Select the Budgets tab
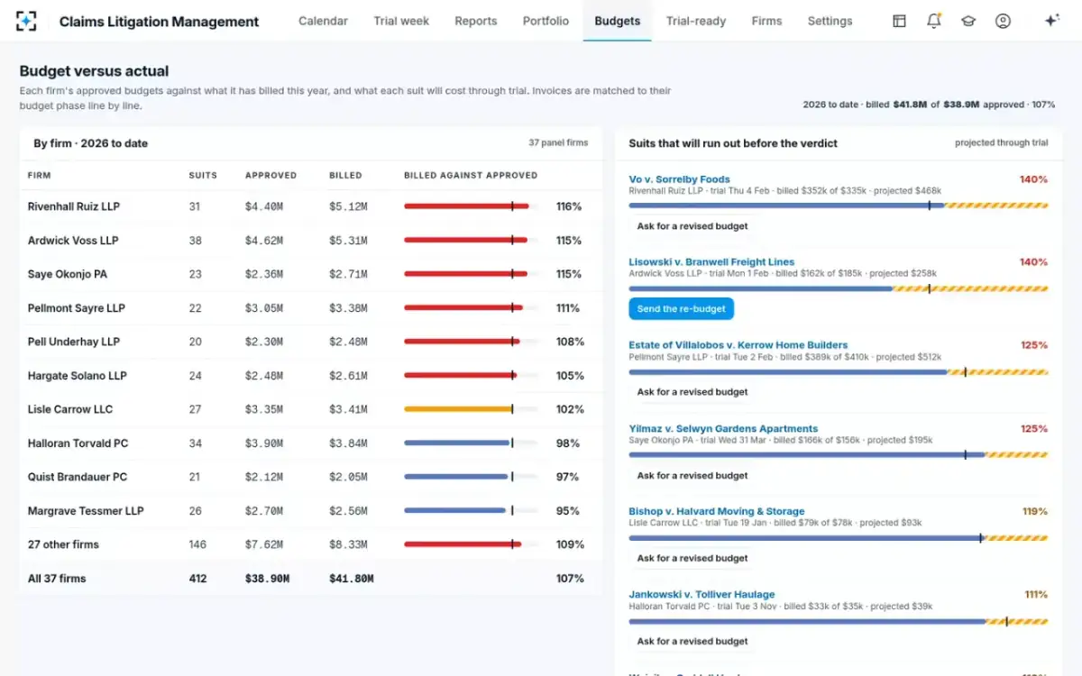This screenshot has width=1082, height=676. (x=618, y=21)
